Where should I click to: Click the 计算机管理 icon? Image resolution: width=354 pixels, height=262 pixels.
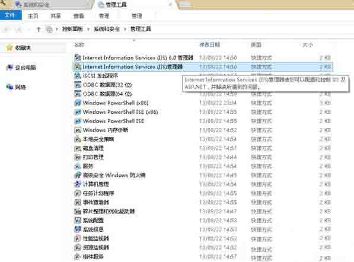pyautogui.click(x=78, y=184)
